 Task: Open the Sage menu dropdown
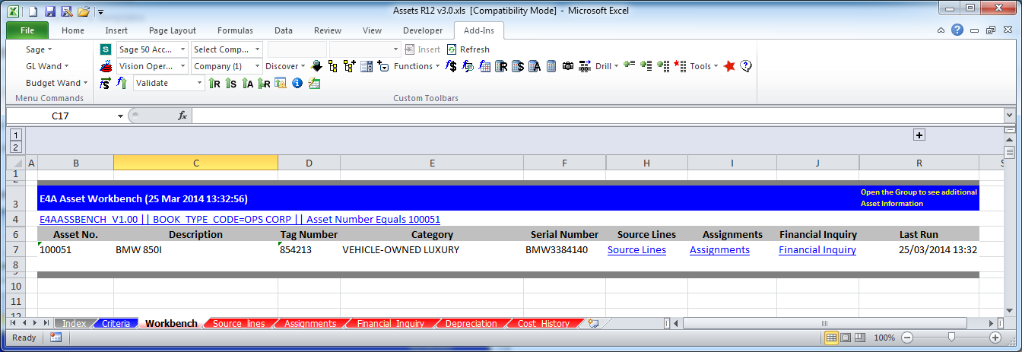39,49
